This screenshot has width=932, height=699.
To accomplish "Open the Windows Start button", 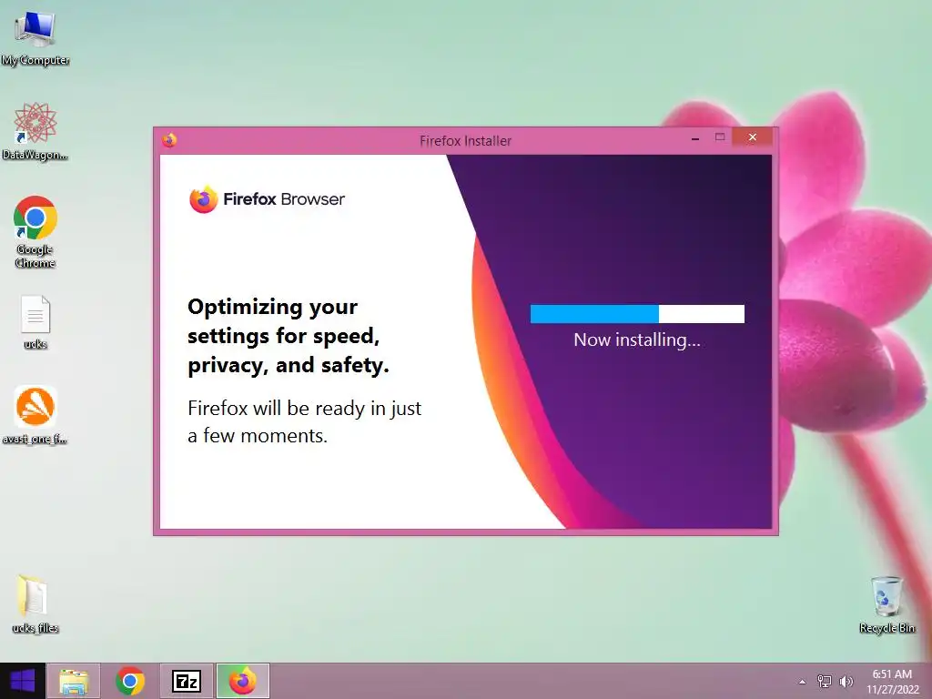I will pos(23,681).
